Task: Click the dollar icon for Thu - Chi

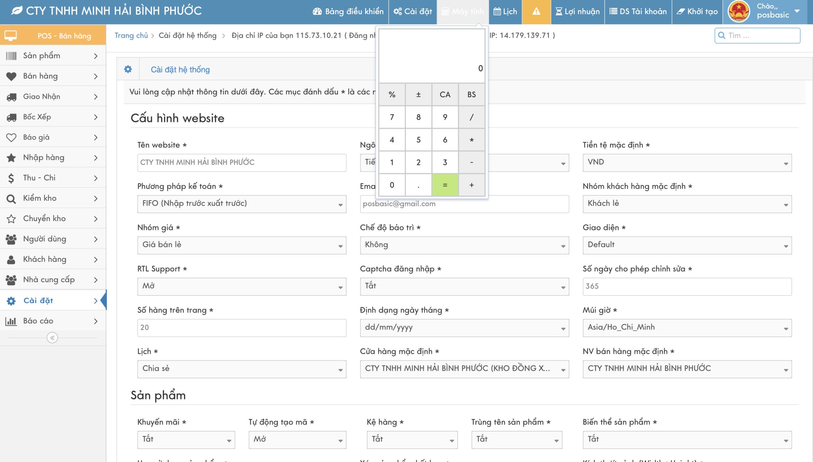Action: click(x=11, y=178)
